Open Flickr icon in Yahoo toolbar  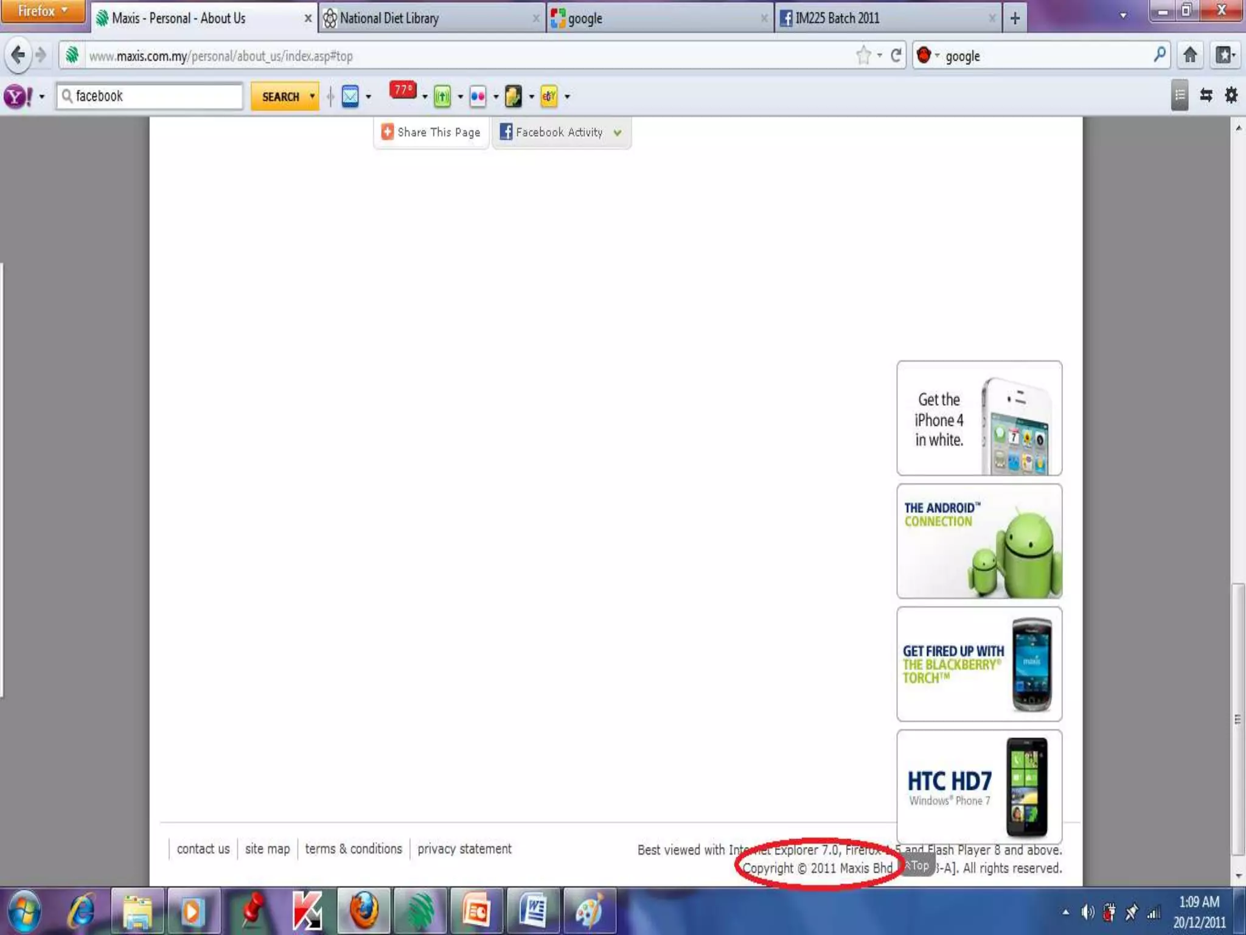click(x=478, y=96)
